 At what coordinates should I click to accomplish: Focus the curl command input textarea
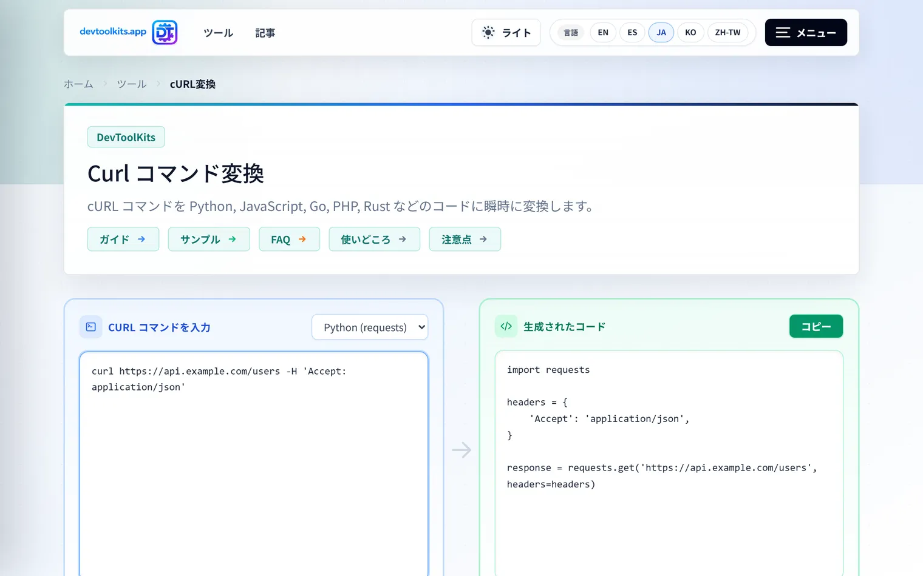click(254, 464)
